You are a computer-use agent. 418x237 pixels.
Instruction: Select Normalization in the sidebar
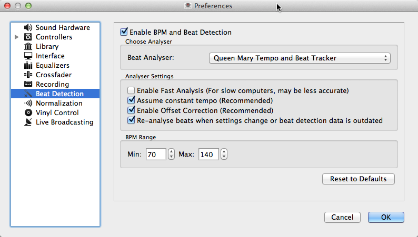pyautogui.click(x=59, y=104)
